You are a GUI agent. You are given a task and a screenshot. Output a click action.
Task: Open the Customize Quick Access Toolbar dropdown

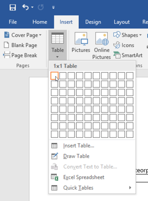53,7
